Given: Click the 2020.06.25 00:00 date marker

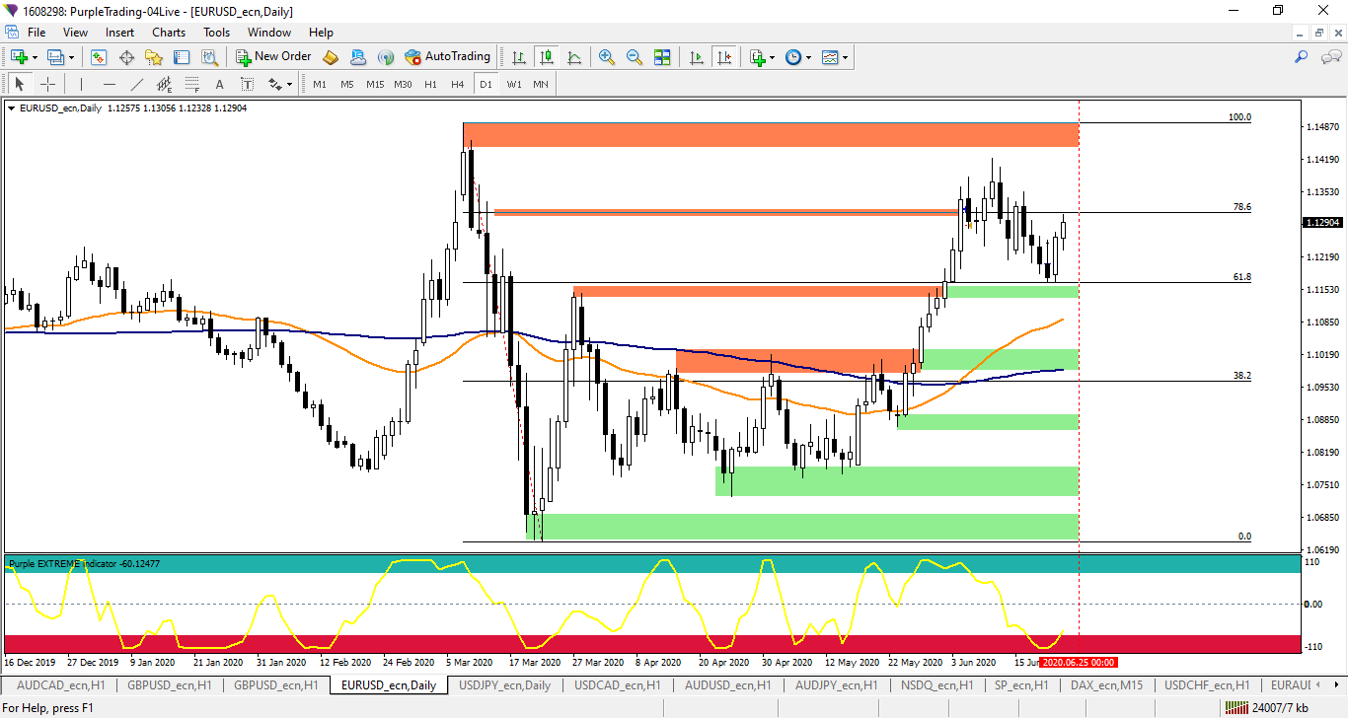Looking at the screenshot, I should 1079,662.
